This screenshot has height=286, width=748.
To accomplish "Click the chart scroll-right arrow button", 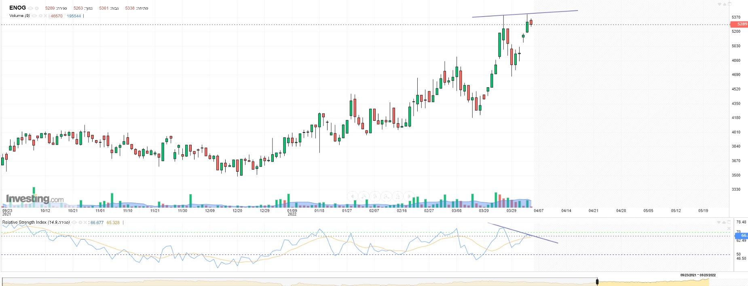I will [409, 196].
